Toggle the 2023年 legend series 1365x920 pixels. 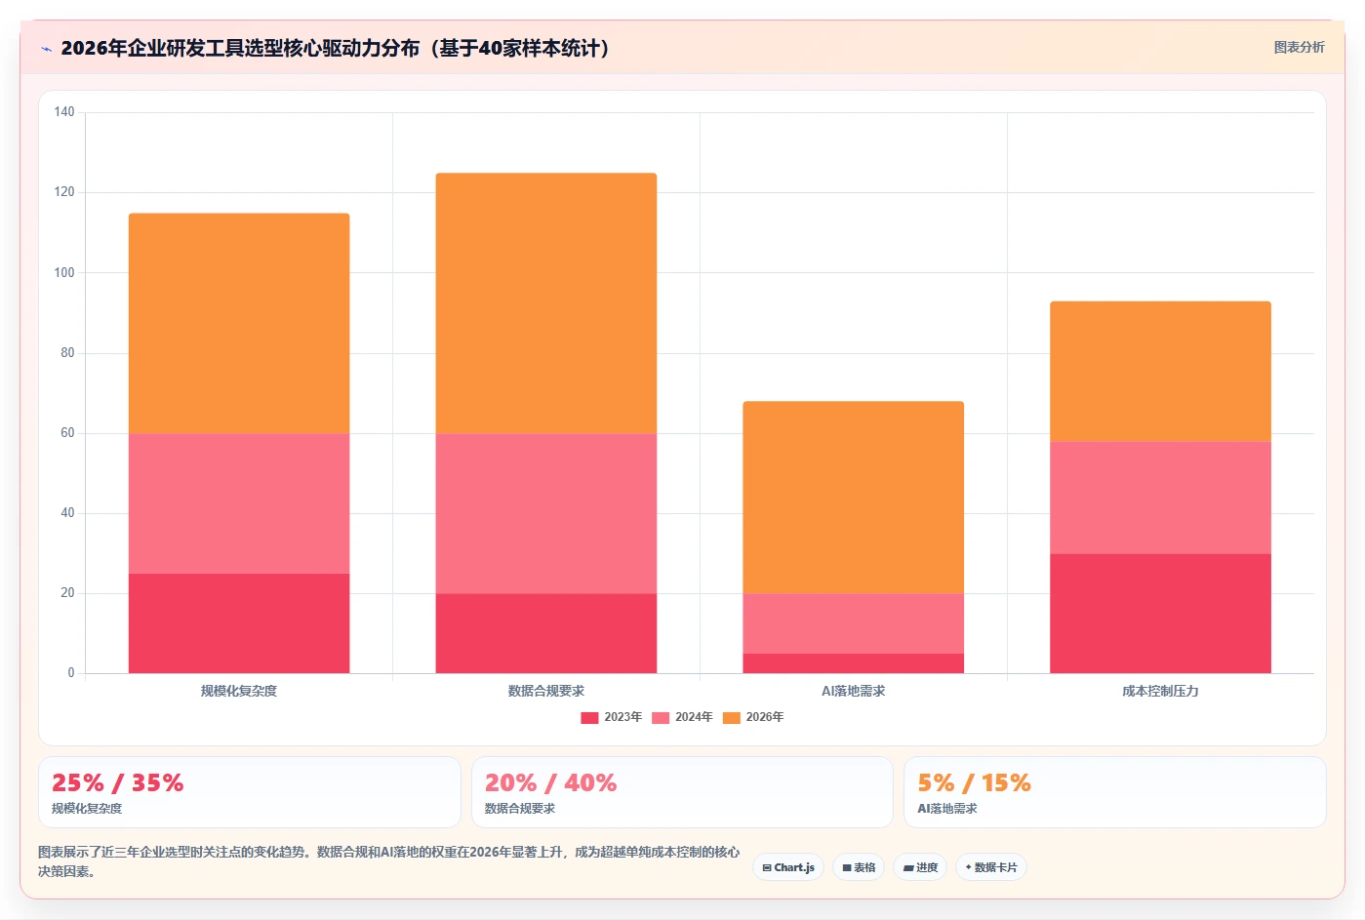(x=612, y=717)
